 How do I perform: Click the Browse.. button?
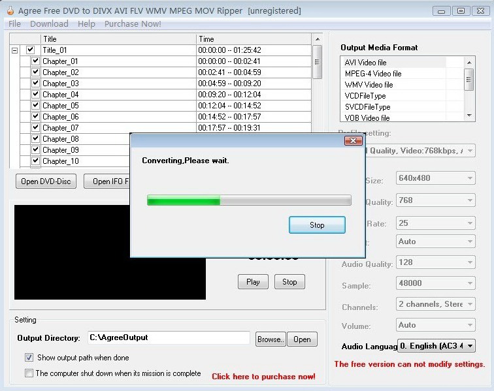tap(271, 339)
